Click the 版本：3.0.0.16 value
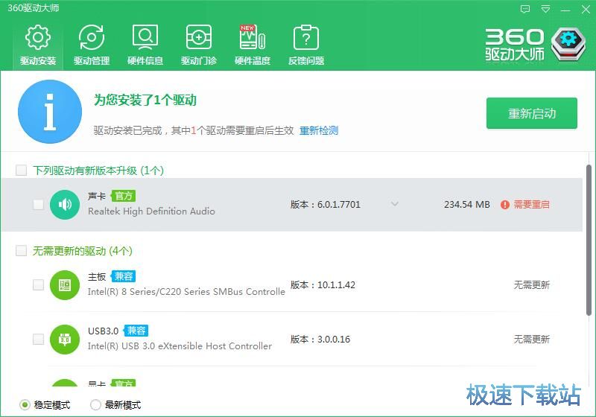This screenshot has height=417, width=596. point(320,339)
